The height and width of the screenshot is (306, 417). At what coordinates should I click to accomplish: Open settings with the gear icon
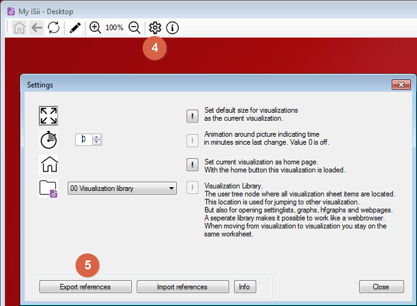(155, 28)
